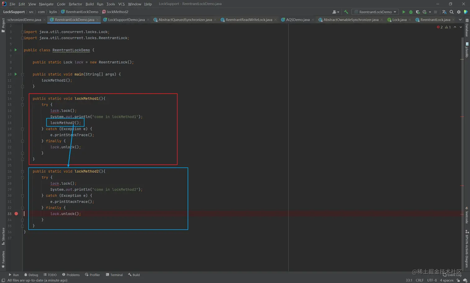Click the colorful plugin icon at toolbar end
Viewport: 470px width, 283px height.
(466, 12)
